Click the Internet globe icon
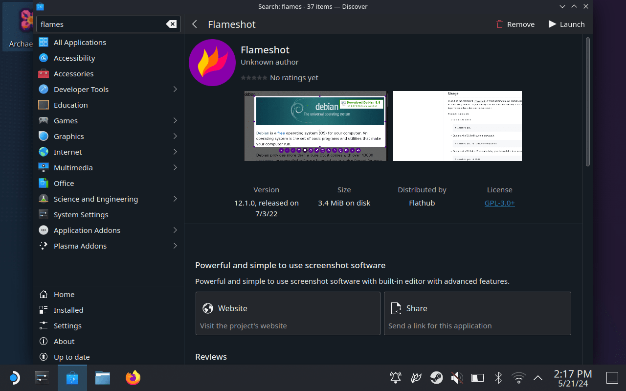626x391 pixels. pyautogui.click(x=44, y=152)
